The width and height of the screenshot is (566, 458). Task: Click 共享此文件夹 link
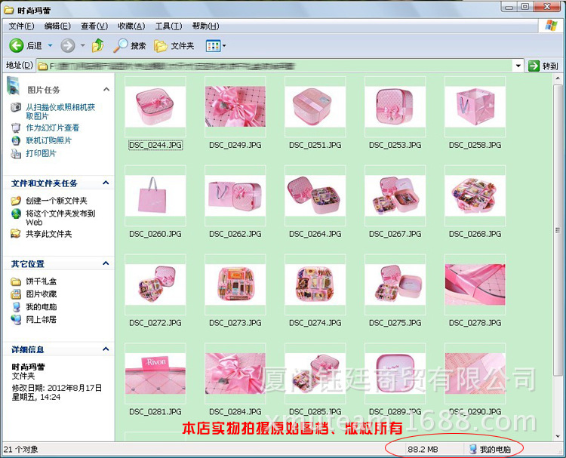point(49,234)
